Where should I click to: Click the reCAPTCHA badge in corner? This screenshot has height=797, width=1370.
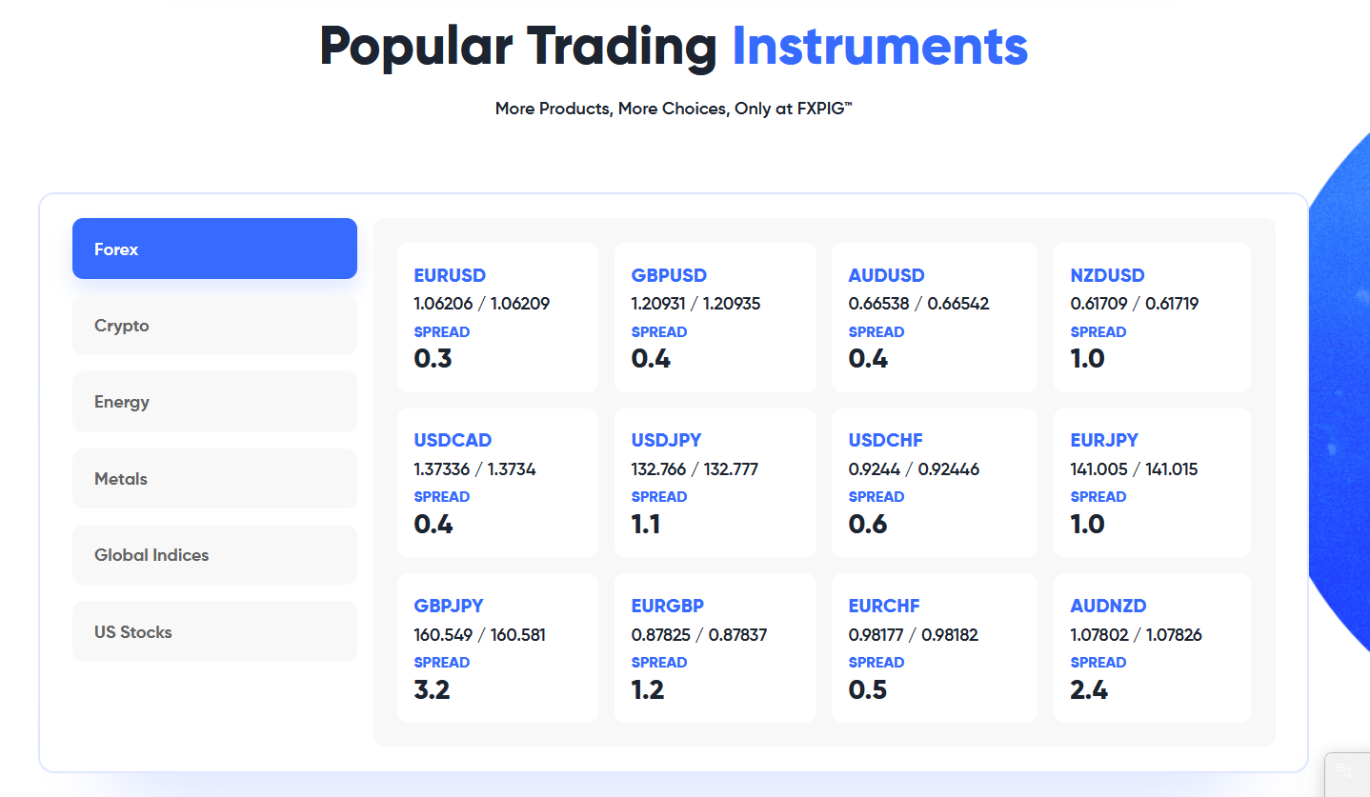point(1347,774)
